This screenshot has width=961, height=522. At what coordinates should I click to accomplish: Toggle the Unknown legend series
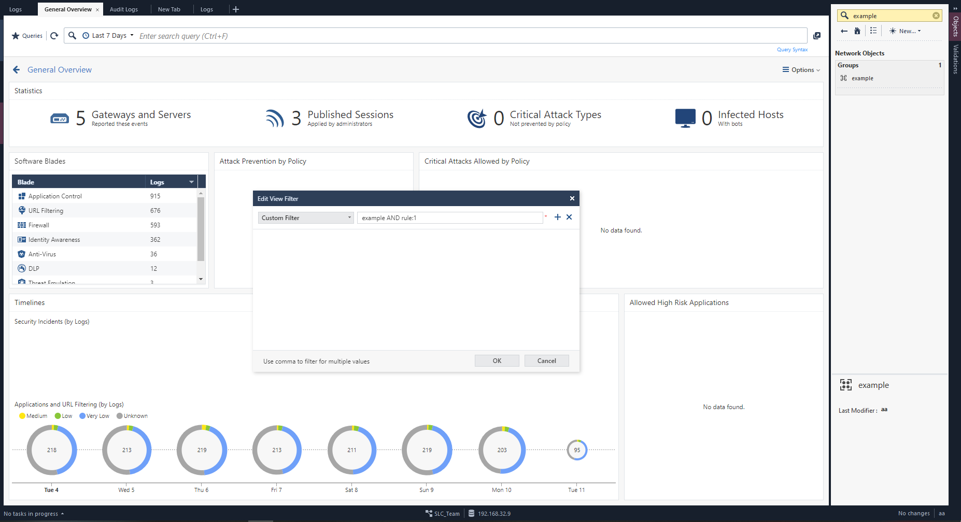[132, 416]
